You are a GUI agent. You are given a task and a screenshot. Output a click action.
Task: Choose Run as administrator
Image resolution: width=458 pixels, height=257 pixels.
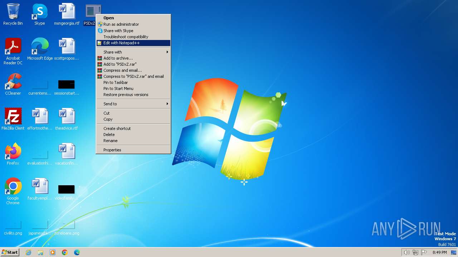pyautogui.click(x=133, y=24)
